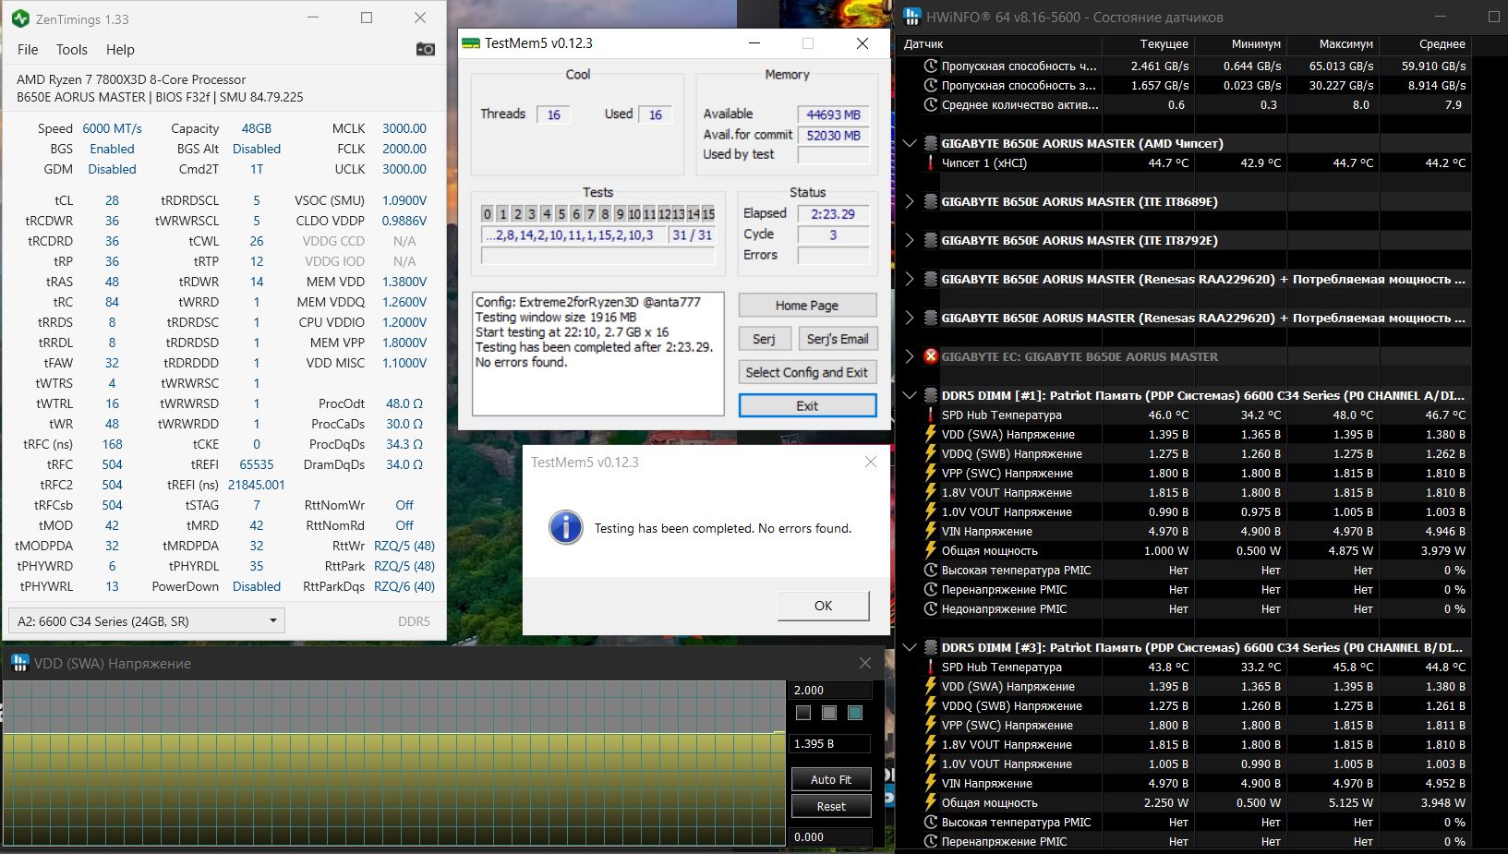Click the clock icon of Высокая температура PMIC under DIMM #3
Screen dimensions: 1508x854
[931, 822]
